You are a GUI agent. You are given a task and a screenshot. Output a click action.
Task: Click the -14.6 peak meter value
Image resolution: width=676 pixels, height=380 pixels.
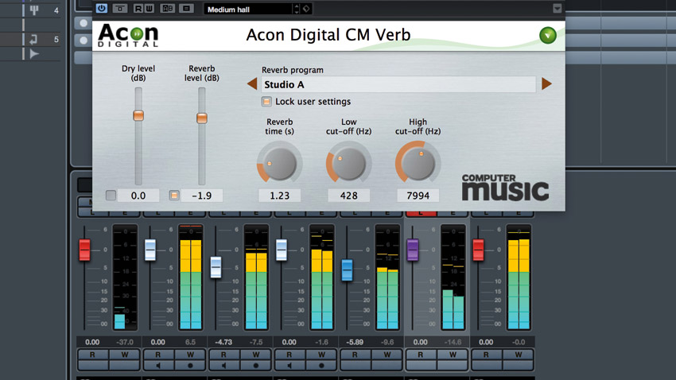pos(453,342)
